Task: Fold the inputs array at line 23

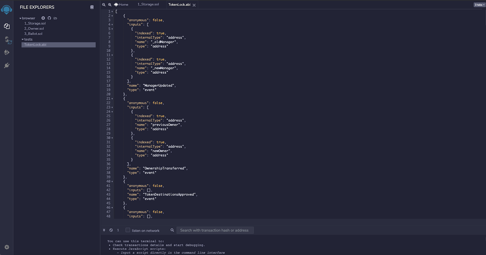Action: click(x=112, y=107)
